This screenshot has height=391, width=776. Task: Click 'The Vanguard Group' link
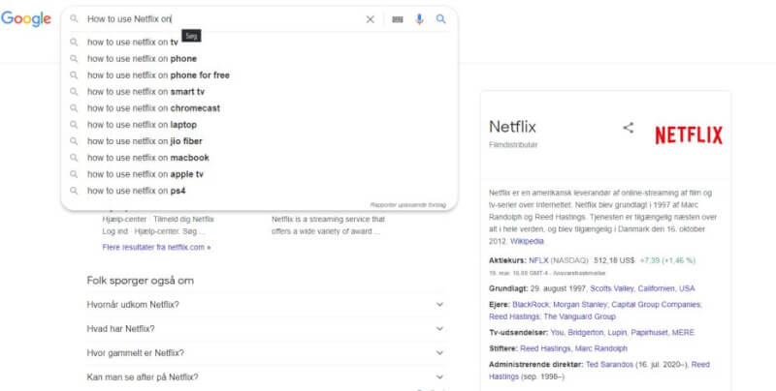pyautogui.click(x=579, y=316)
